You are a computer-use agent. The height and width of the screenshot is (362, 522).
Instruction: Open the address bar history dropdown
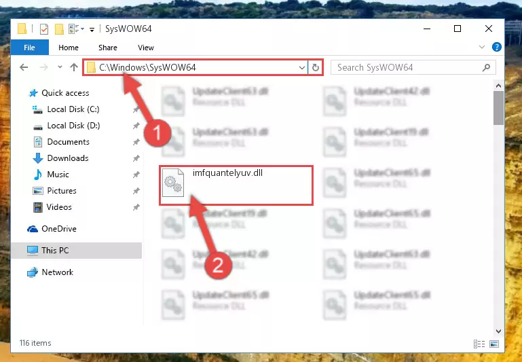[x=302, y=68]
